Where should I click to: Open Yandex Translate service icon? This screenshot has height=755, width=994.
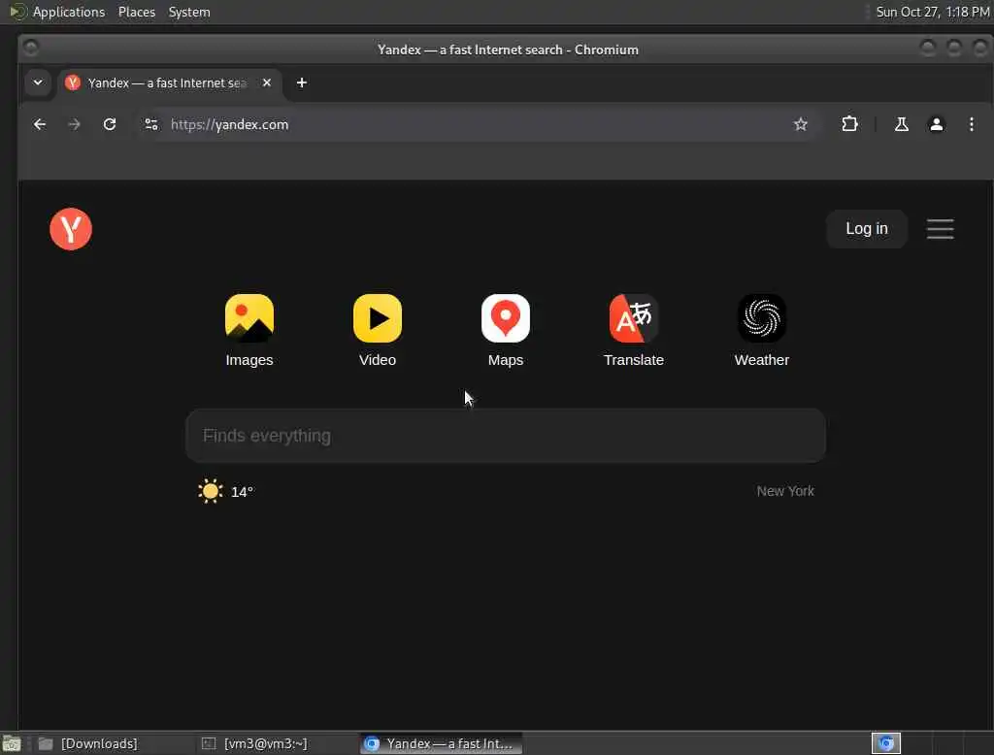click(x=633, y=317)
